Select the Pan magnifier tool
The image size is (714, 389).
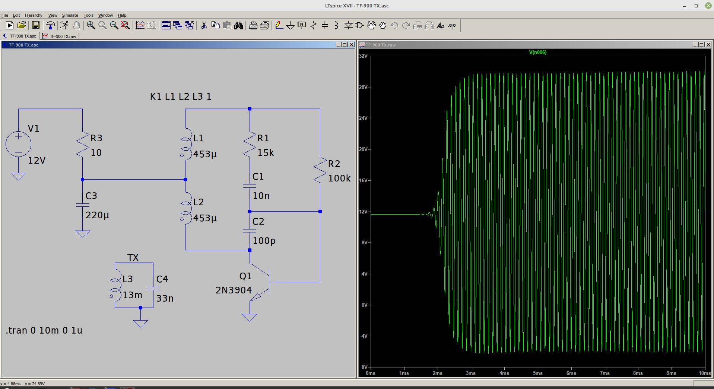click(x=102, y=25)
